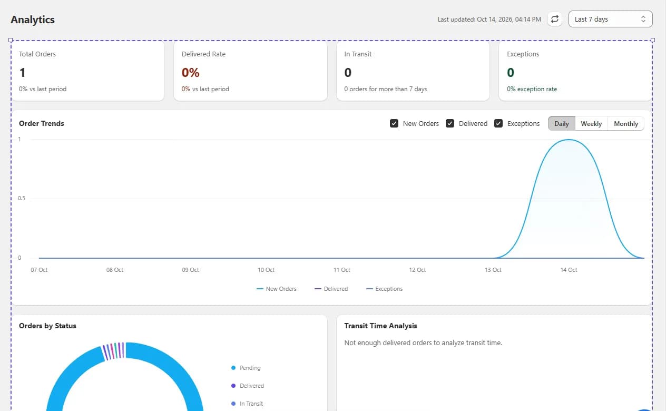Click the Orders by Status heading
The width and height of the screenshot is (666, 411).
[47, 326]
